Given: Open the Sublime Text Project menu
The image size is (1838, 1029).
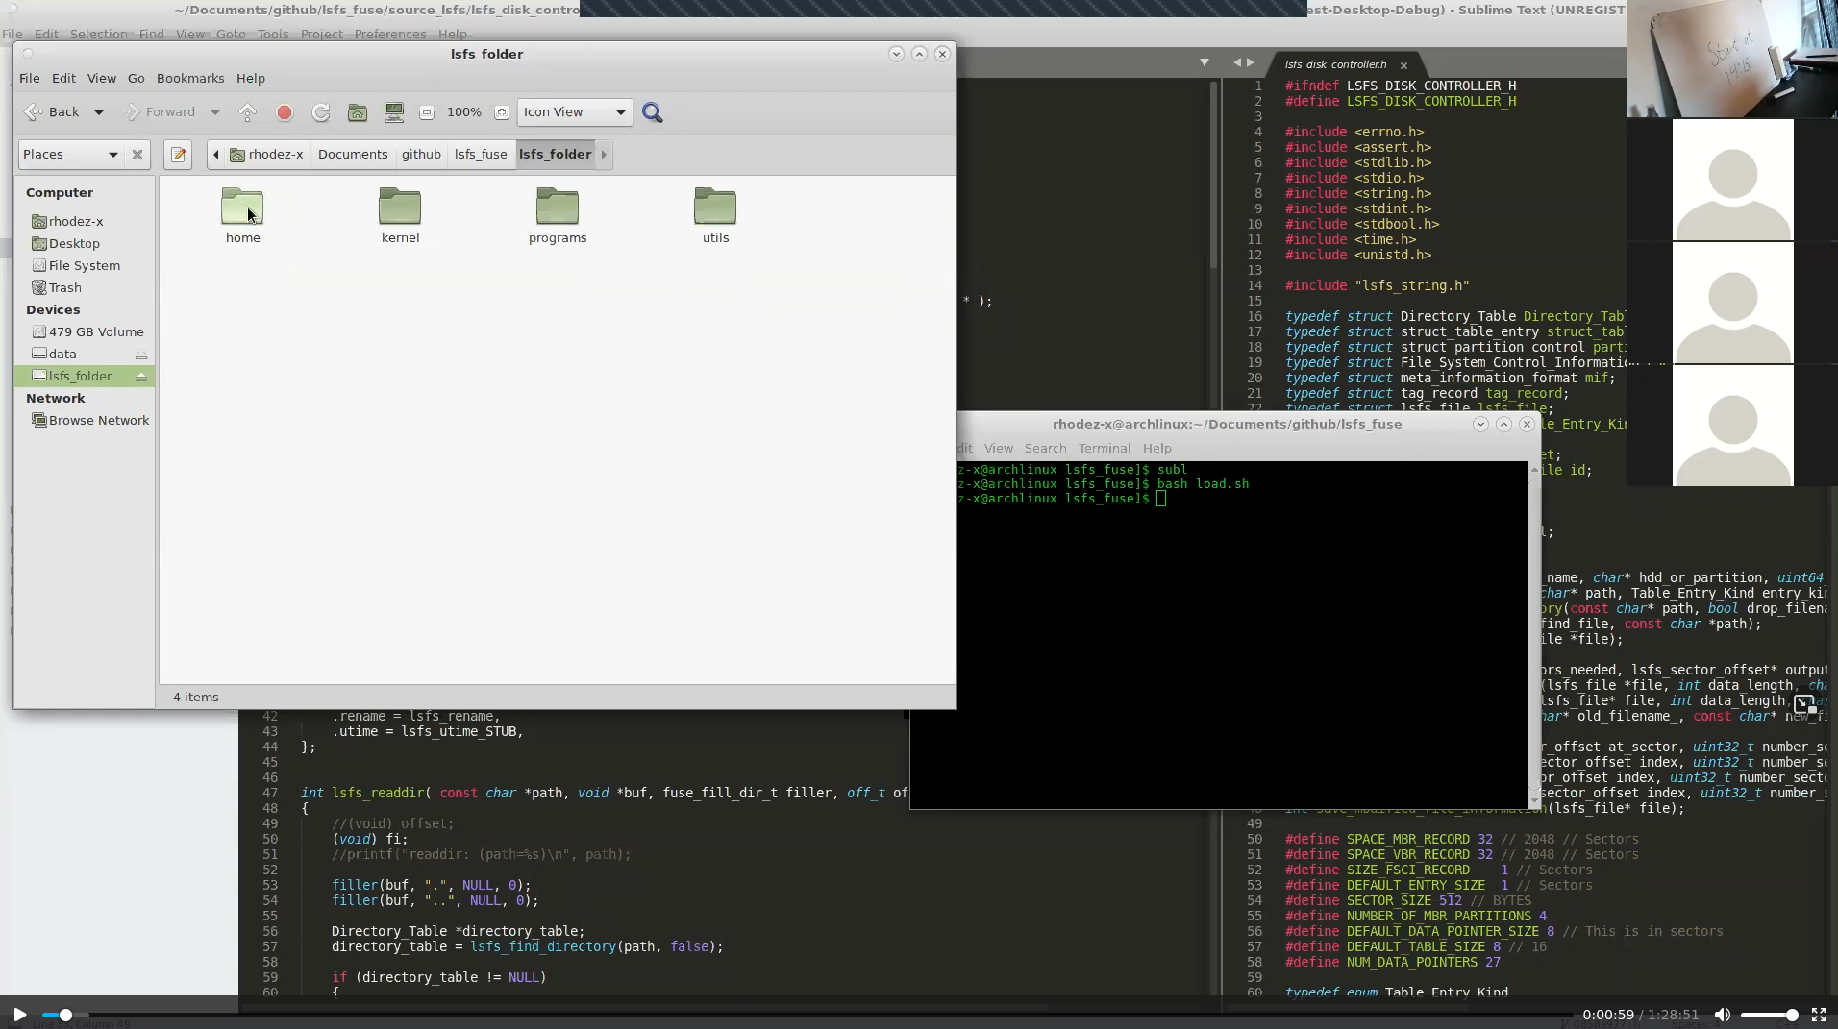Looking at the screenshot, I should point(321,34).
